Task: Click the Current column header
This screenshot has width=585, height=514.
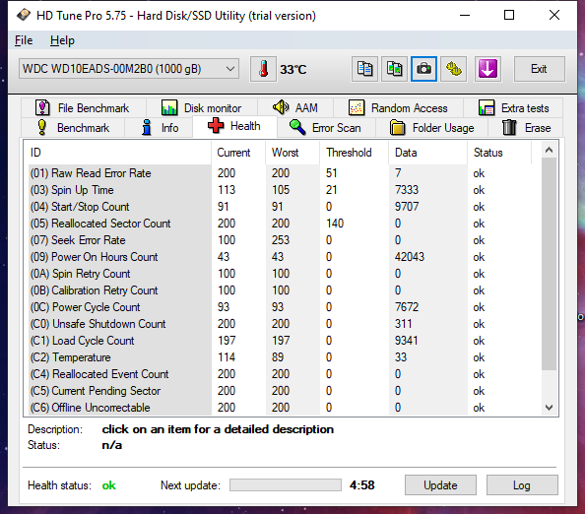Action: click(238, 153)
